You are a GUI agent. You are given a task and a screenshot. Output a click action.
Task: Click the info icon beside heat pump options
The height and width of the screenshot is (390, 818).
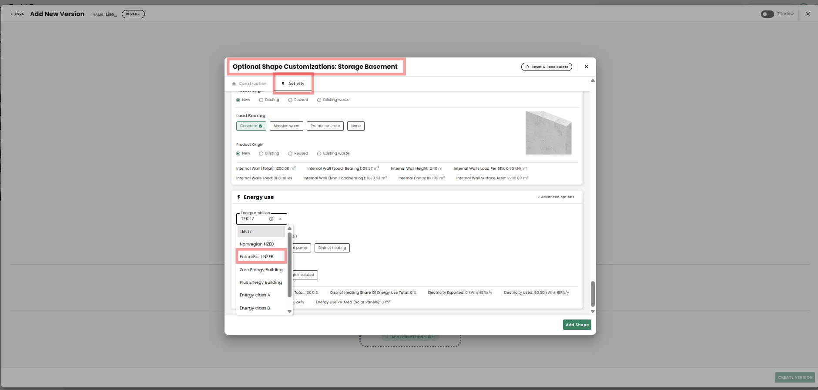[295, 237]
